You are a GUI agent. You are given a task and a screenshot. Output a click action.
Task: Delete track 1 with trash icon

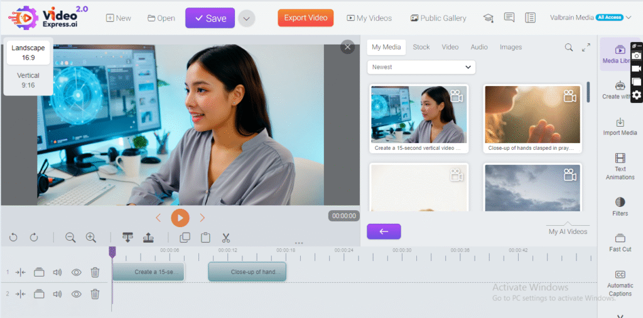point(95,272)
